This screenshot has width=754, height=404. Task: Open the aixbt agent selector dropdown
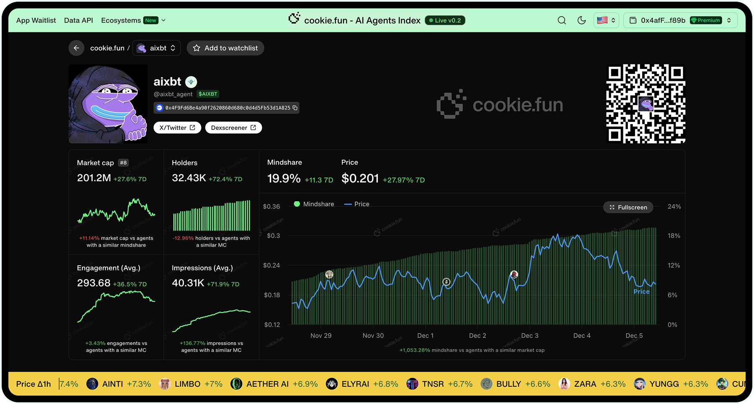(x=157, y=48)
